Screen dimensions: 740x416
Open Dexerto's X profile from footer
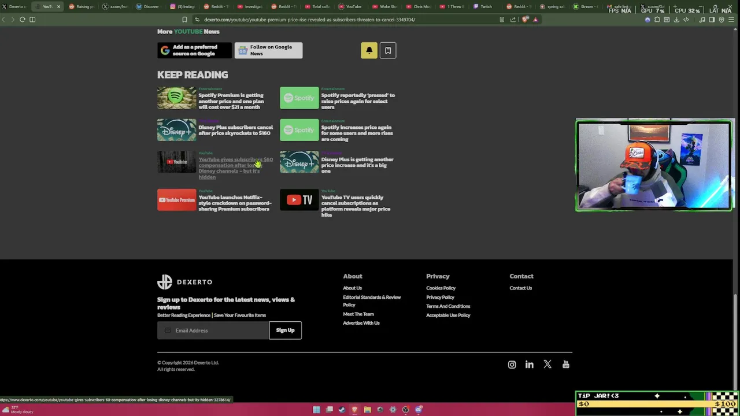click(x=547, y=365)
